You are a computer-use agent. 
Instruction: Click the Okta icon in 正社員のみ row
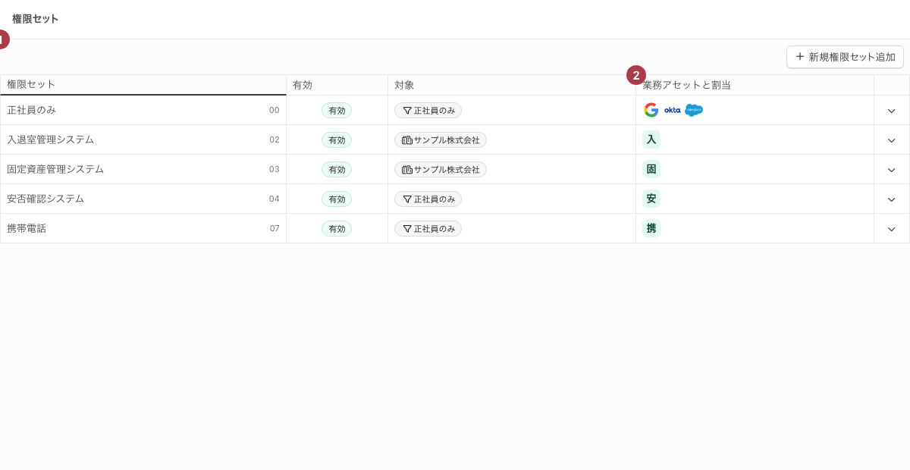click(x=673, y=110)
